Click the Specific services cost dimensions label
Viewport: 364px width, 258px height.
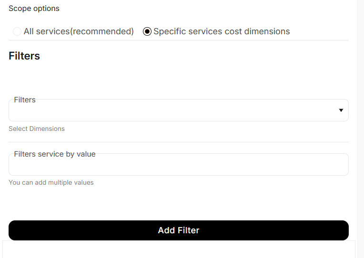coord(222,31)
